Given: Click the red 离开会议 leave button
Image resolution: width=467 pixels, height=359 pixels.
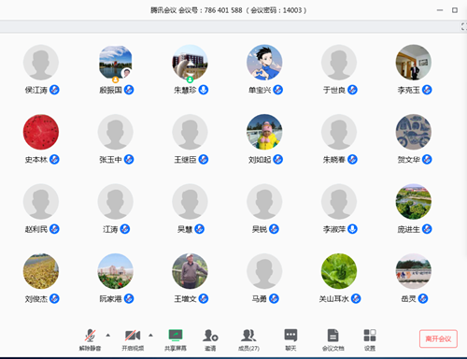Looking at the screenshot, I should (438, 338).
